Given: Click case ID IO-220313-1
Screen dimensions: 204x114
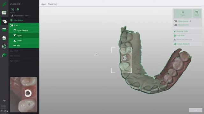Looking at the screenshot, I should 16,4.
